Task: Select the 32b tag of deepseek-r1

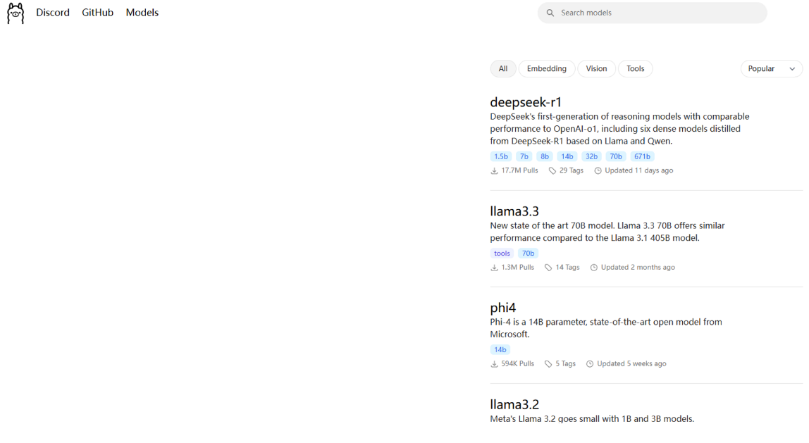Action: (x=591, y=156)
